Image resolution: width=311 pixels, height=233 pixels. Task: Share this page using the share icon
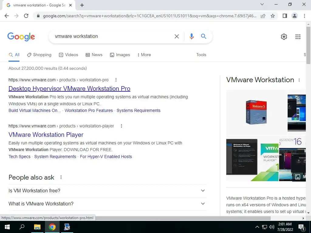263,16
